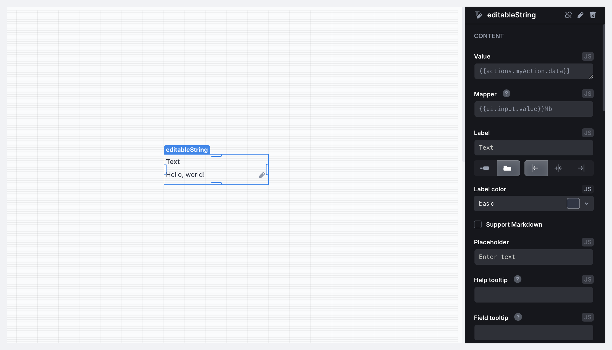Toggle JS mode for Mapper
Viewport: 612px width, 350px height.
pos(587,94)
